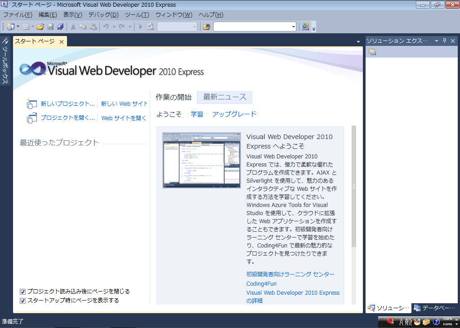Open the Coding4Fun link
Screen dimensions: 460x328
pos(261,283)
